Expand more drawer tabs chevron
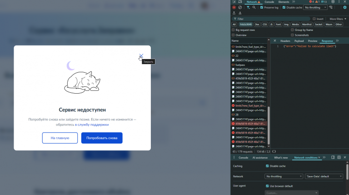The height and width of the screenshot is (195, 349). click(x=324, y=157)
